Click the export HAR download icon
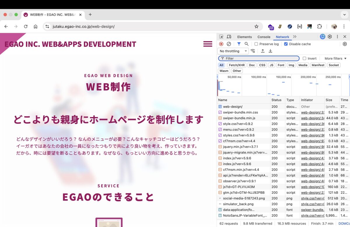The width and height of the screenshot is (350, 227). tap(270, 51)
